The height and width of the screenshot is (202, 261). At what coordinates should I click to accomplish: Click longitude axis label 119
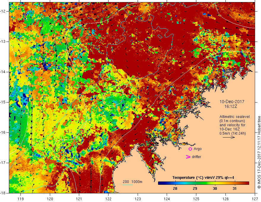(21, 199)
